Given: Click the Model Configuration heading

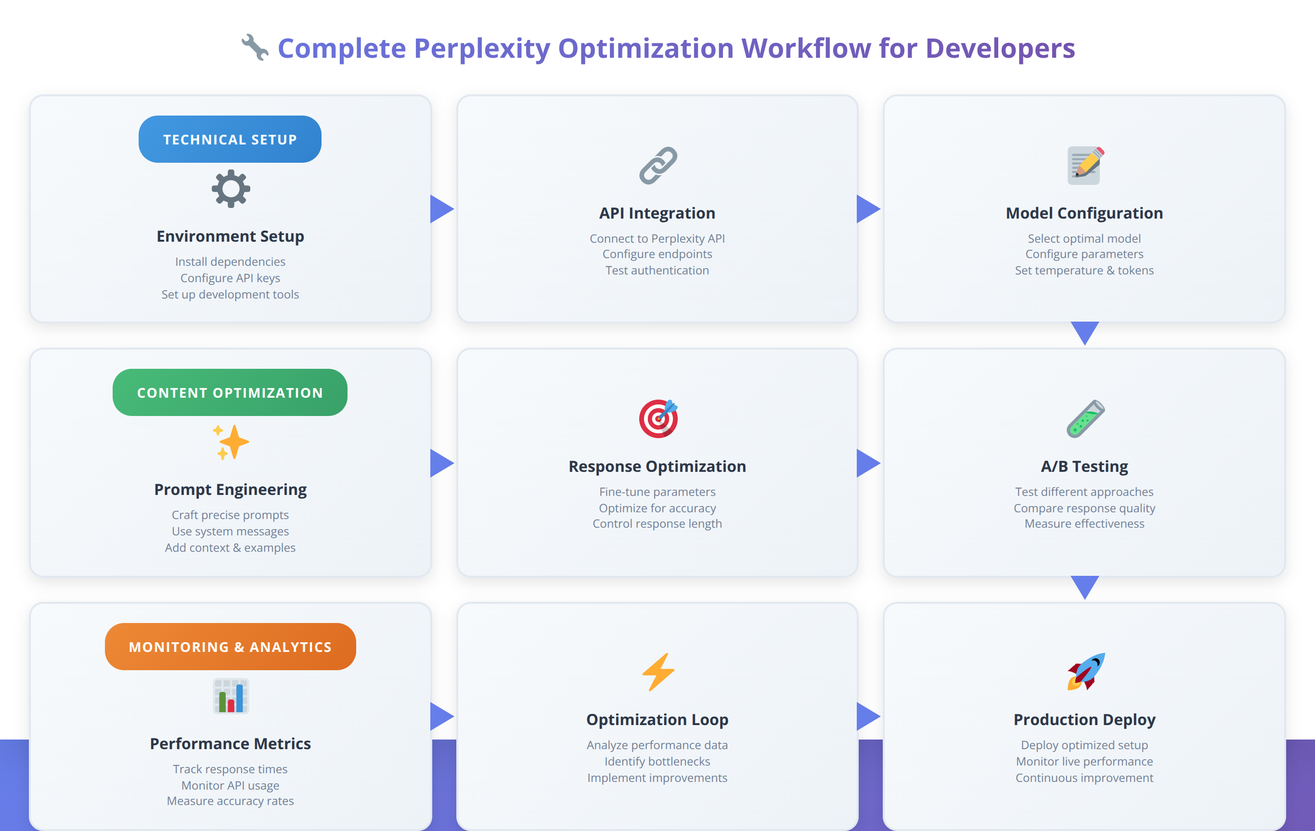Looking at the screenshot, I should [x=1084, y=213].
